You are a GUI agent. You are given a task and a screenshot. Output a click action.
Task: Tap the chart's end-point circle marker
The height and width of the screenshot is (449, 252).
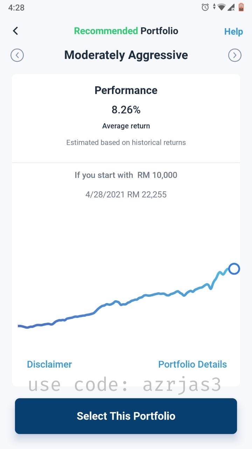click(234, 269)
